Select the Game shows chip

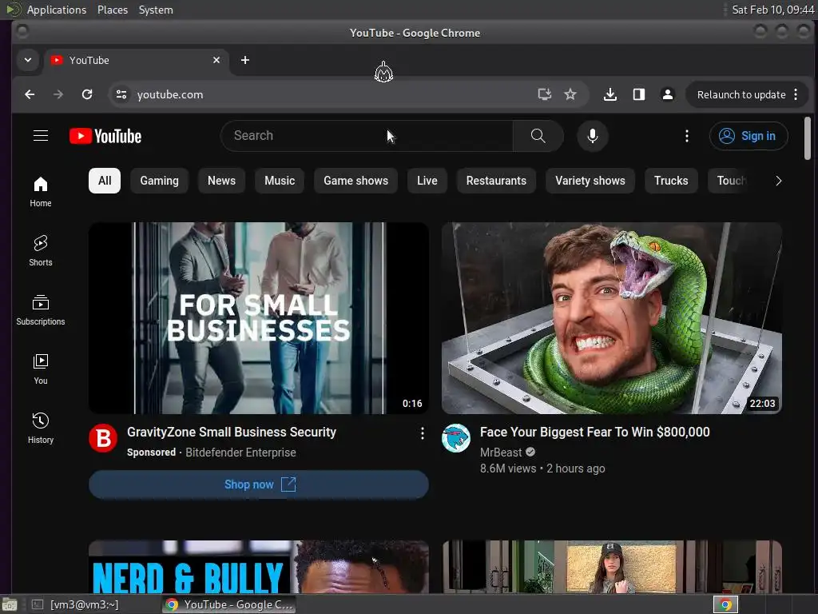(355, 181)
